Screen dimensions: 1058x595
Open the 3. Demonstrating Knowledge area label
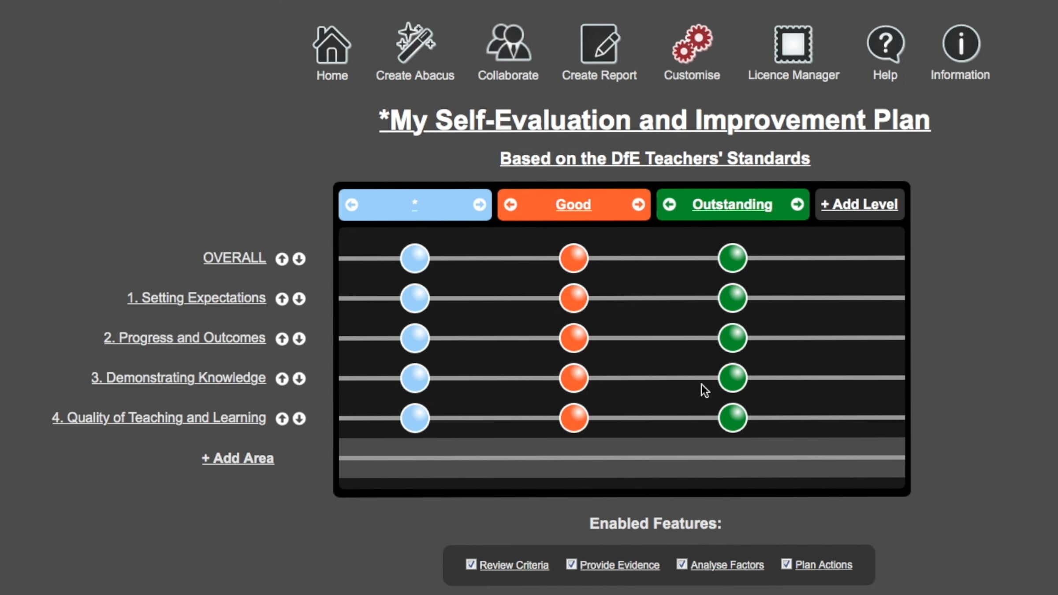pos(178,378)
